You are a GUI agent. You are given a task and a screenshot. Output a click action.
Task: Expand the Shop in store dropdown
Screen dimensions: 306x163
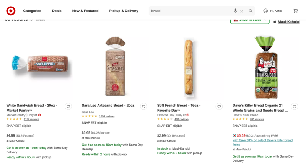click(250, 20)
